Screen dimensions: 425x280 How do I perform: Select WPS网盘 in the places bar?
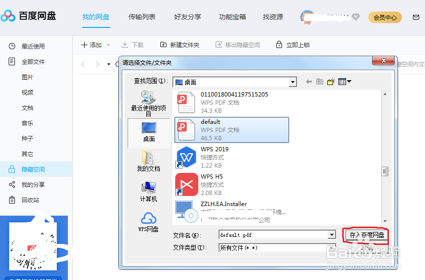tap(149, 222)
